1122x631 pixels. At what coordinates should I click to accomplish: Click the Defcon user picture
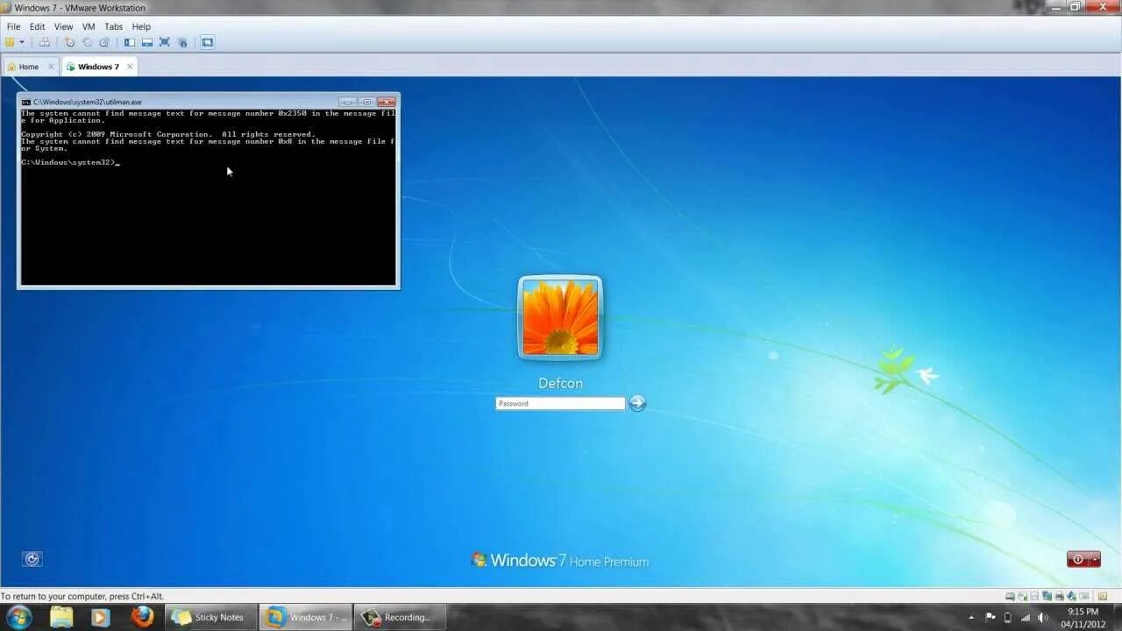560,317
